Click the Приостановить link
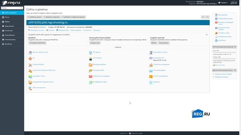Screen dimensions: 241x135 [76, 30]
